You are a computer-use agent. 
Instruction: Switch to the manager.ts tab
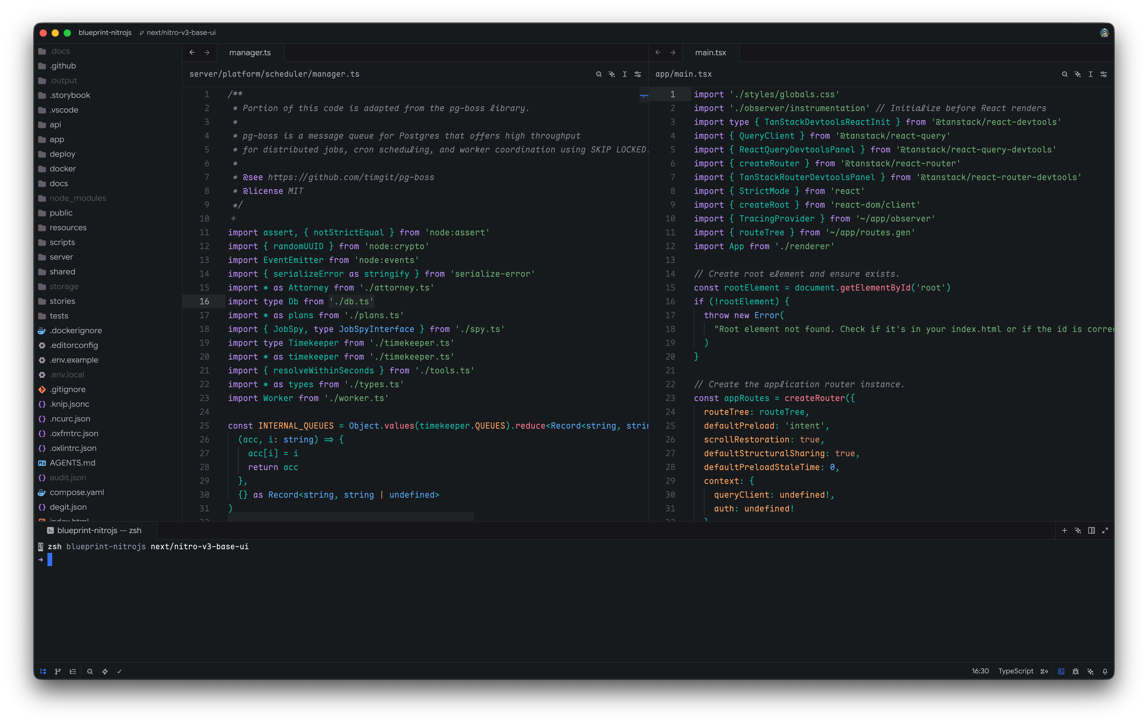(250, 53)
